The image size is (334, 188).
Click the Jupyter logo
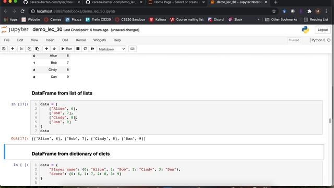coord(15,30)
